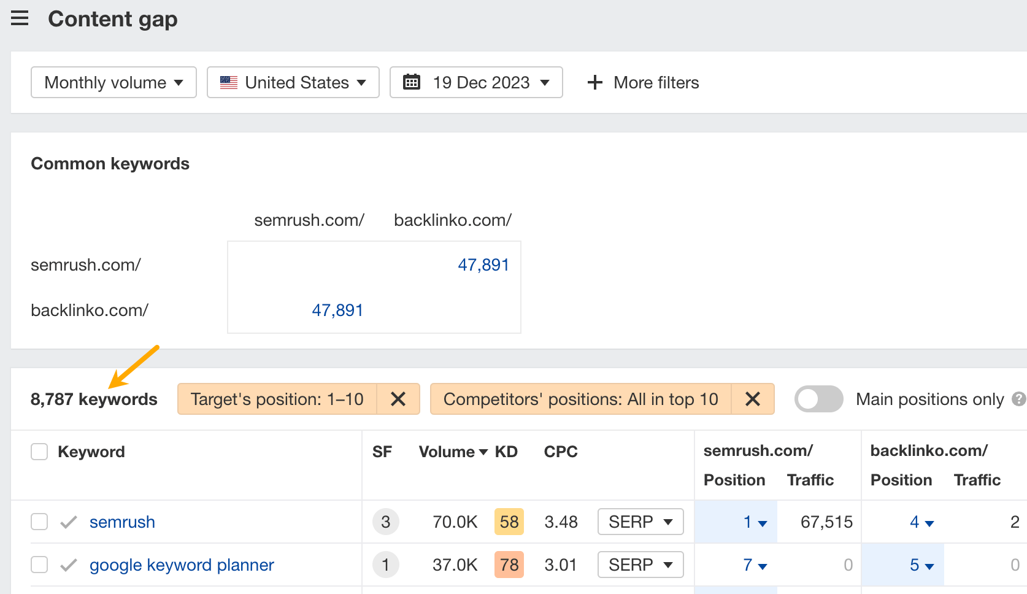The image size is (1027, 594).
Task: Click the United States flag icon
Action: point(228,82)
